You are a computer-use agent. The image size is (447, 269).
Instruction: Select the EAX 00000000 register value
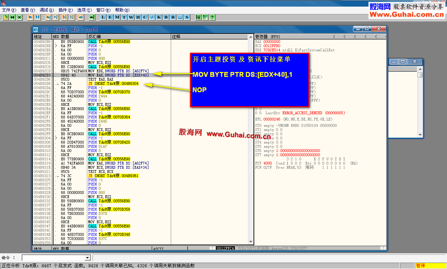pyautogui.click(x=272, y=42)
